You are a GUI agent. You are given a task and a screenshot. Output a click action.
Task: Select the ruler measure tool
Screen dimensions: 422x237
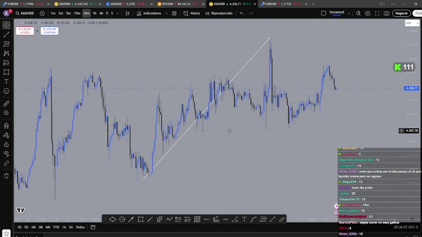6,104
